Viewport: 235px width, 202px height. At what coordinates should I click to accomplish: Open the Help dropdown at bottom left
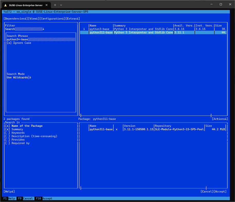point(9,191)
